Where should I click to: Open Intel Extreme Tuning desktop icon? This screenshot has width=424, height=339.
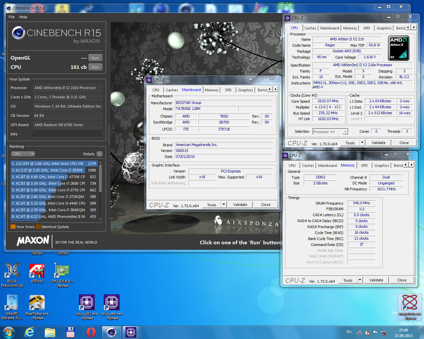click(12, 307)
